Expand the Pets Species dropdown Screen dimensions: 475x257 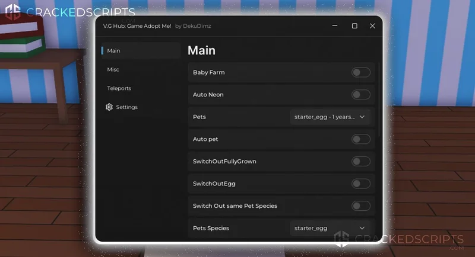pyautogui.click(x=330, y=228)
